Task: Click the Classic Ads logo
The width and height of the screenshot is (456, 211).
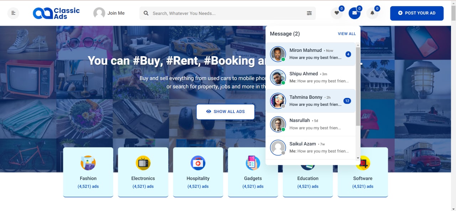Action: tap(56, 13)
